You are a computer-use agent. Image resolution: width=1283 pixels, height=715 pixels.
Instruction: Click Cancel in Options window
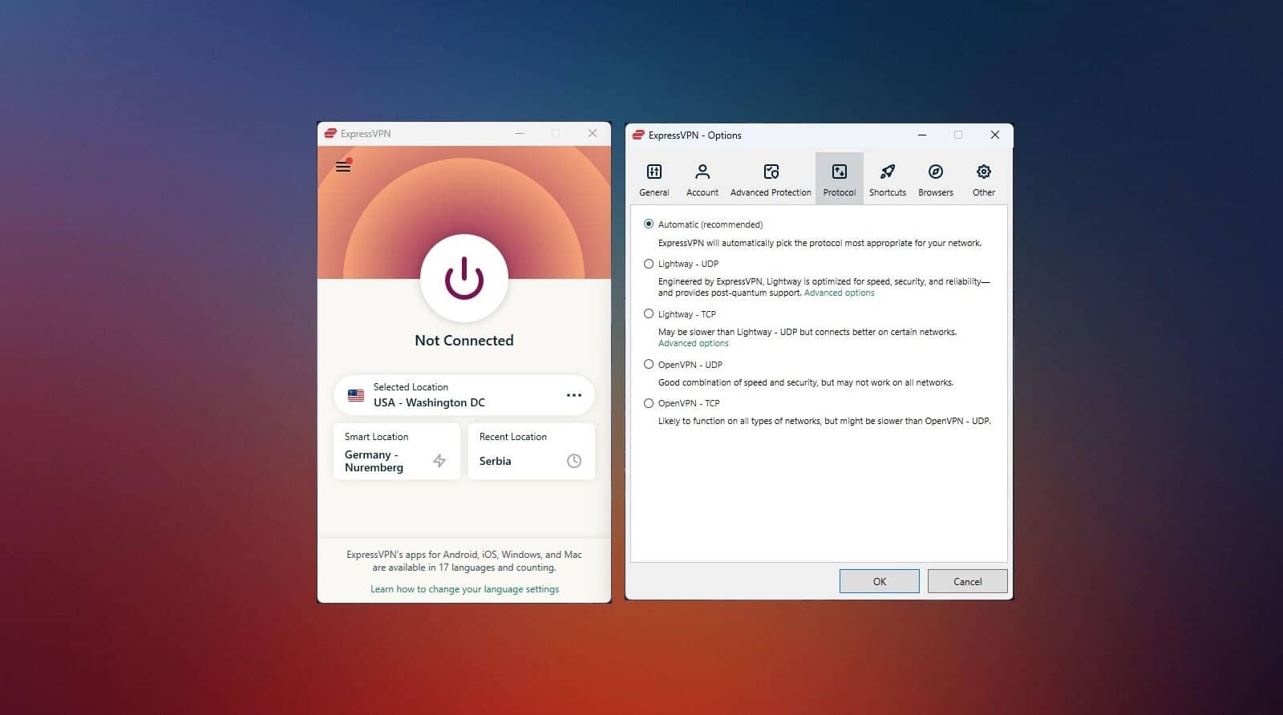pyautogui.click(x=968, y=581)
